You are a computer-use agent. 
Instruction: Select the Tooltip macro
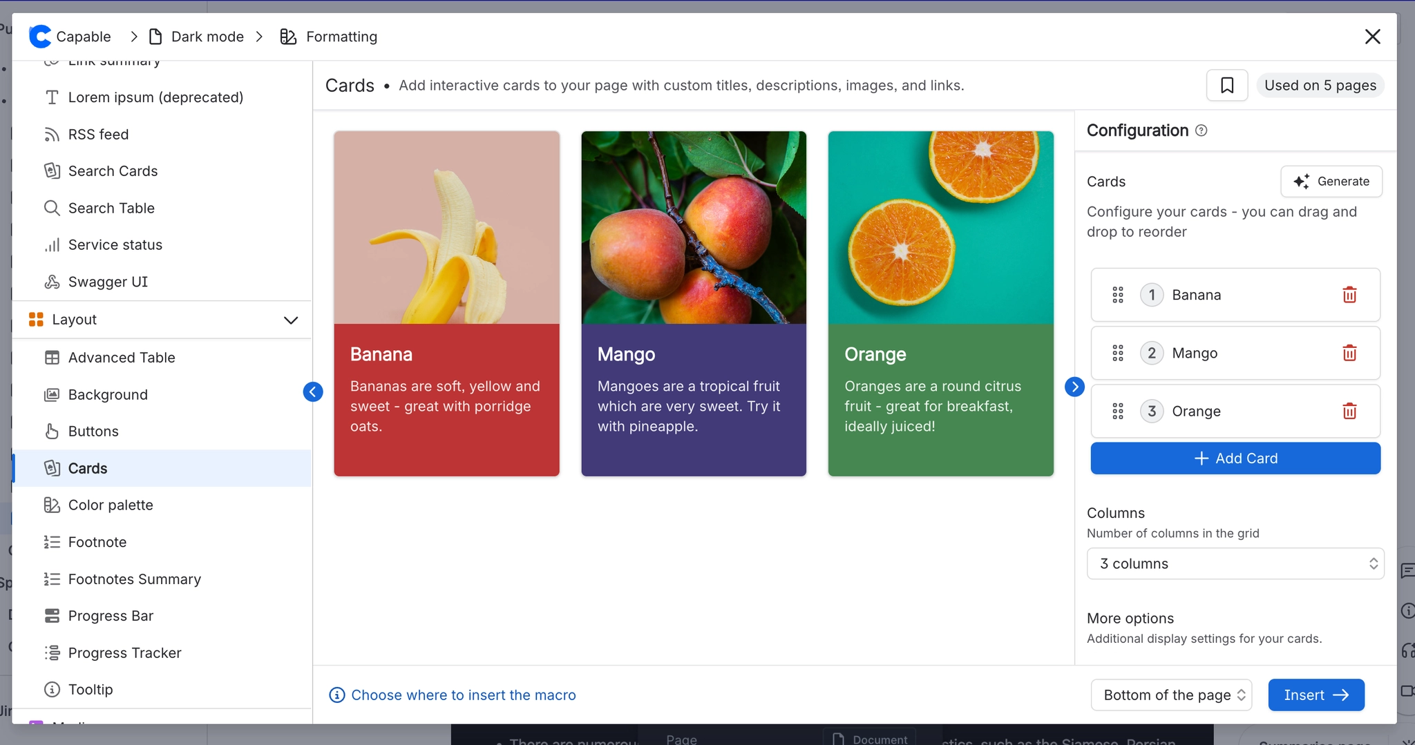pyautogui.click(x=91, y=688)
